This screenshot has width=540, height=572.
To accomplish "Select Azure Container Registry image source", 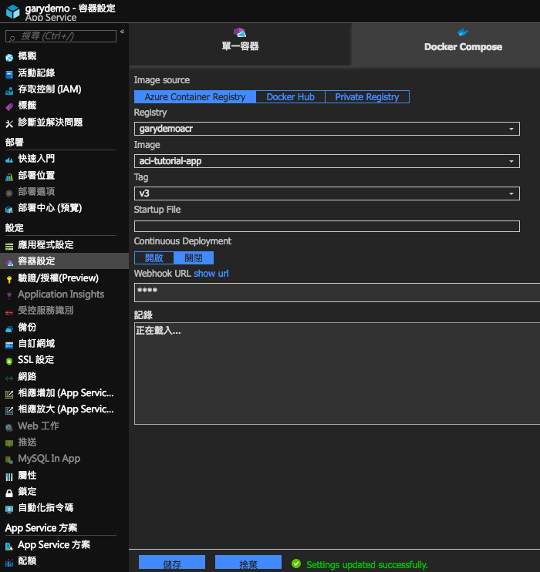I will [x=195, y=96].
